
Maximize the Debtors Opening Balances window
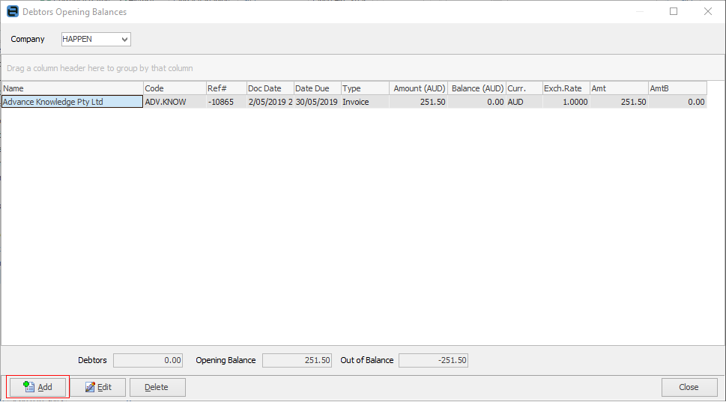point(674,11)
